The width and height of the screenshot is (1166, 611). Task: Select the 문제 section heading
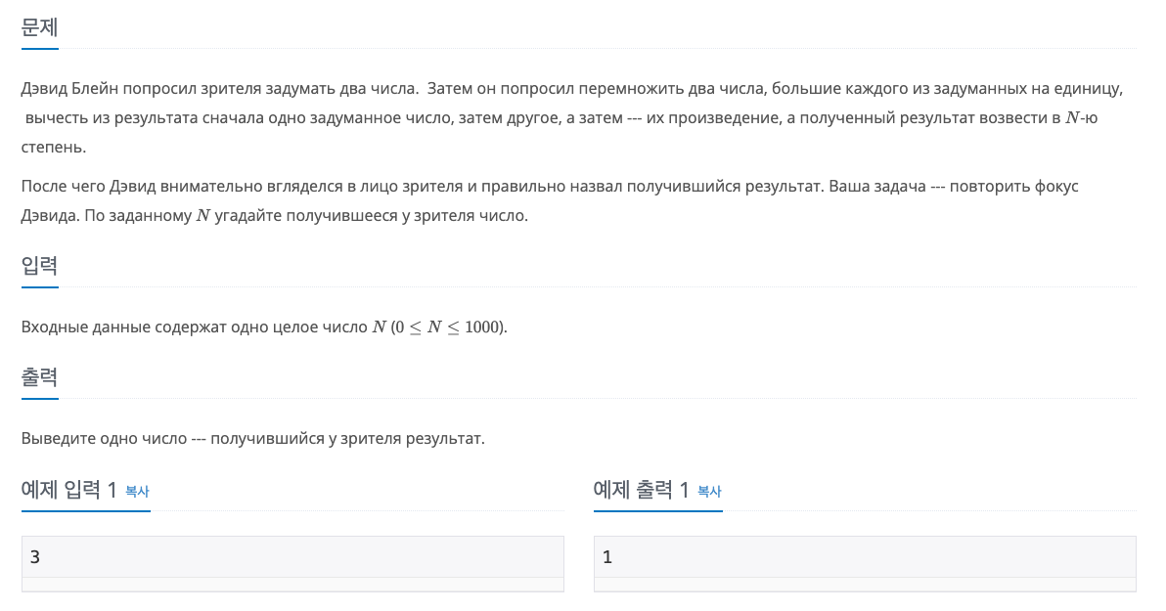click(39, 28)
